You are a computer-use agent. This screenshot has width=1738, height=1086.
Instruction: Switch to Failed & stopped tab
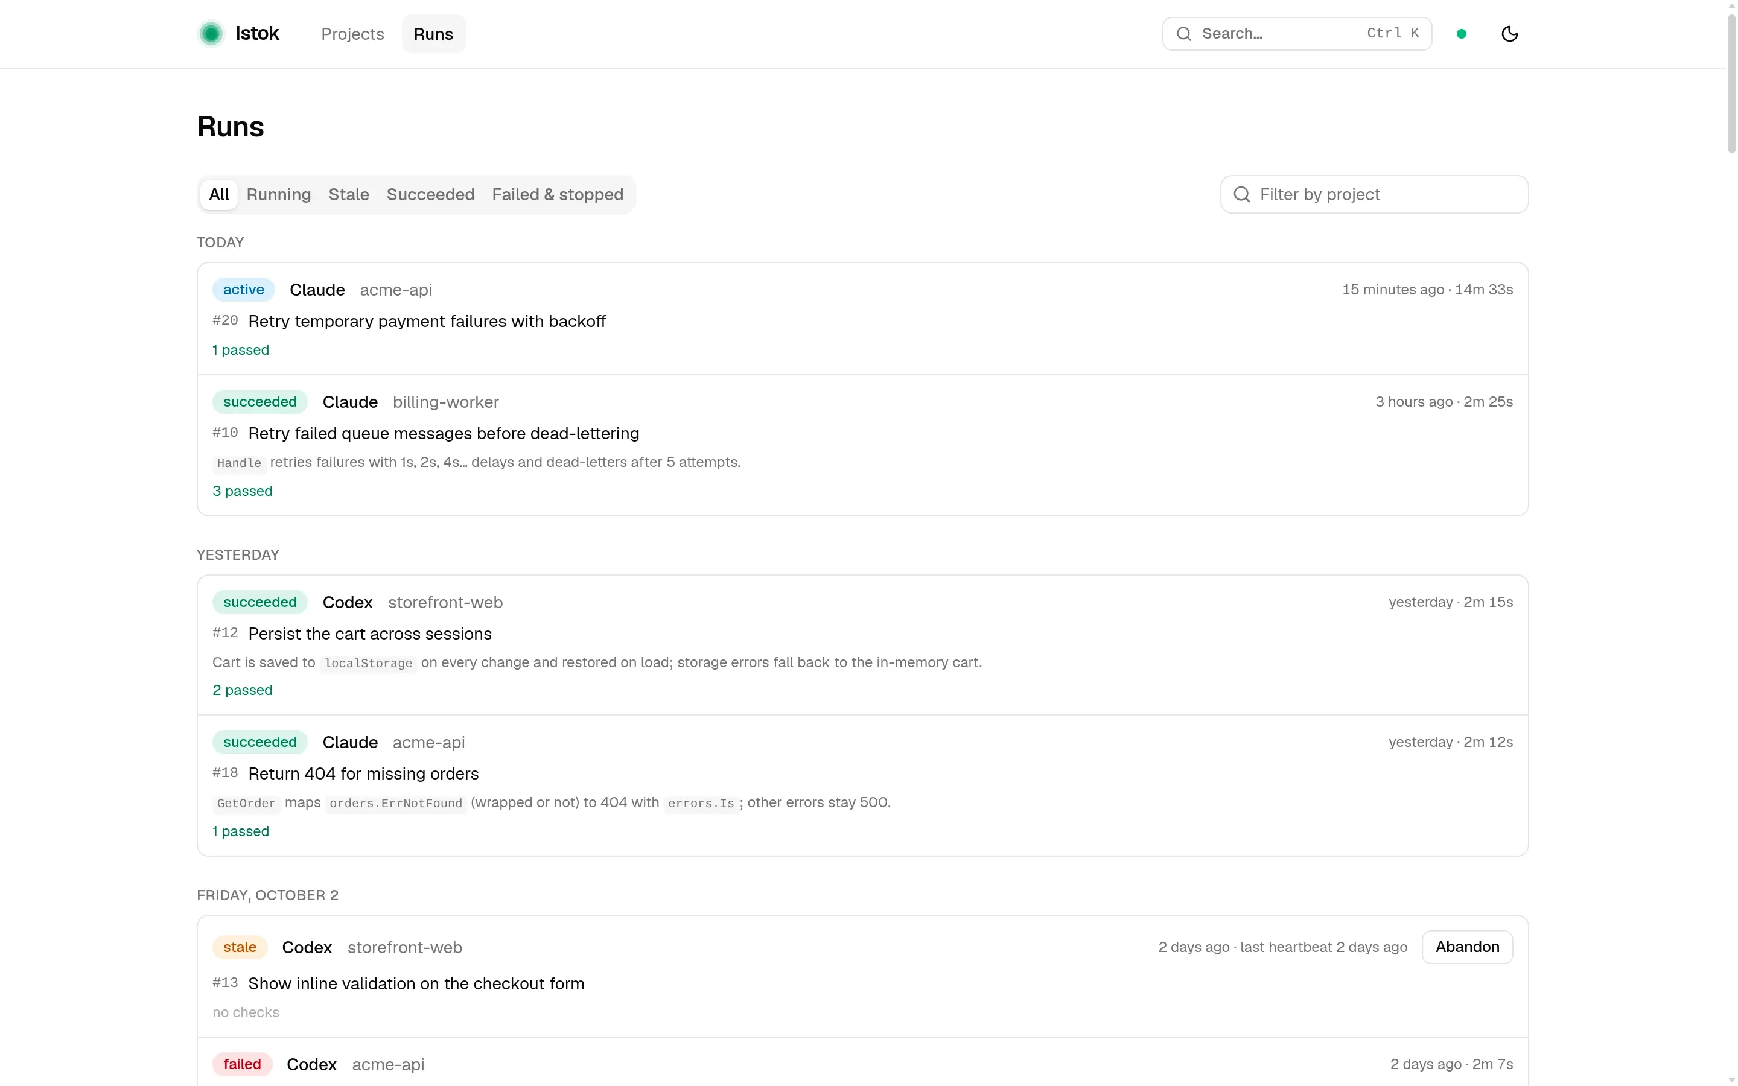(x=558, y=195)
